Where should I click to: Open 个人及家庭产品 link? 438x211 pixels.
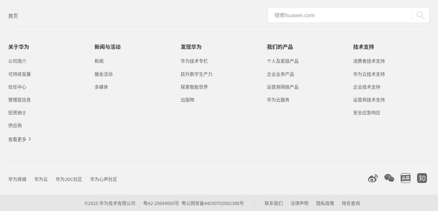[x=283, y=61]
